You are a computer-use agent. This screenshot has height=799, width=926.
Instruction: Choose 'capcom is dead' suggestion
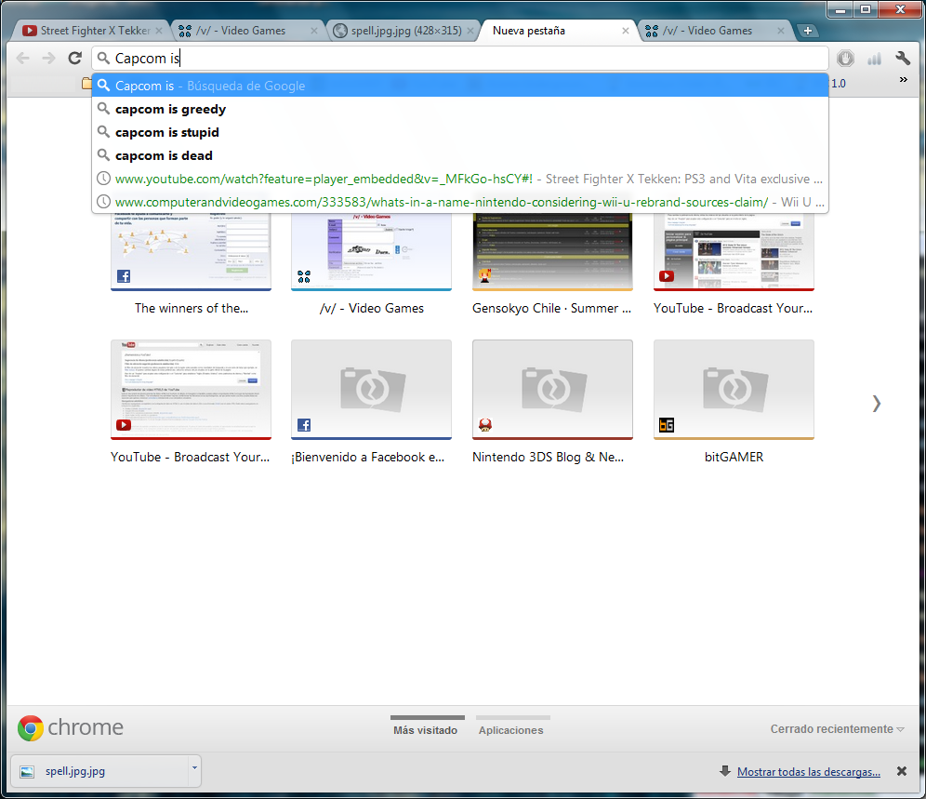[x=459, y=155]
